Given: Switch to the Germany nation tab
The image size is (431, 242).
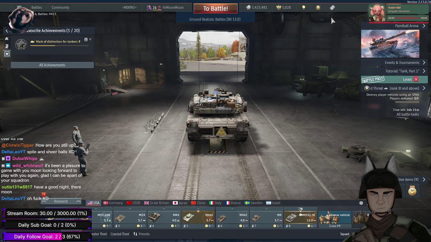Looking at the screenshot, I should pyautogui.click(x=113, y=203).
